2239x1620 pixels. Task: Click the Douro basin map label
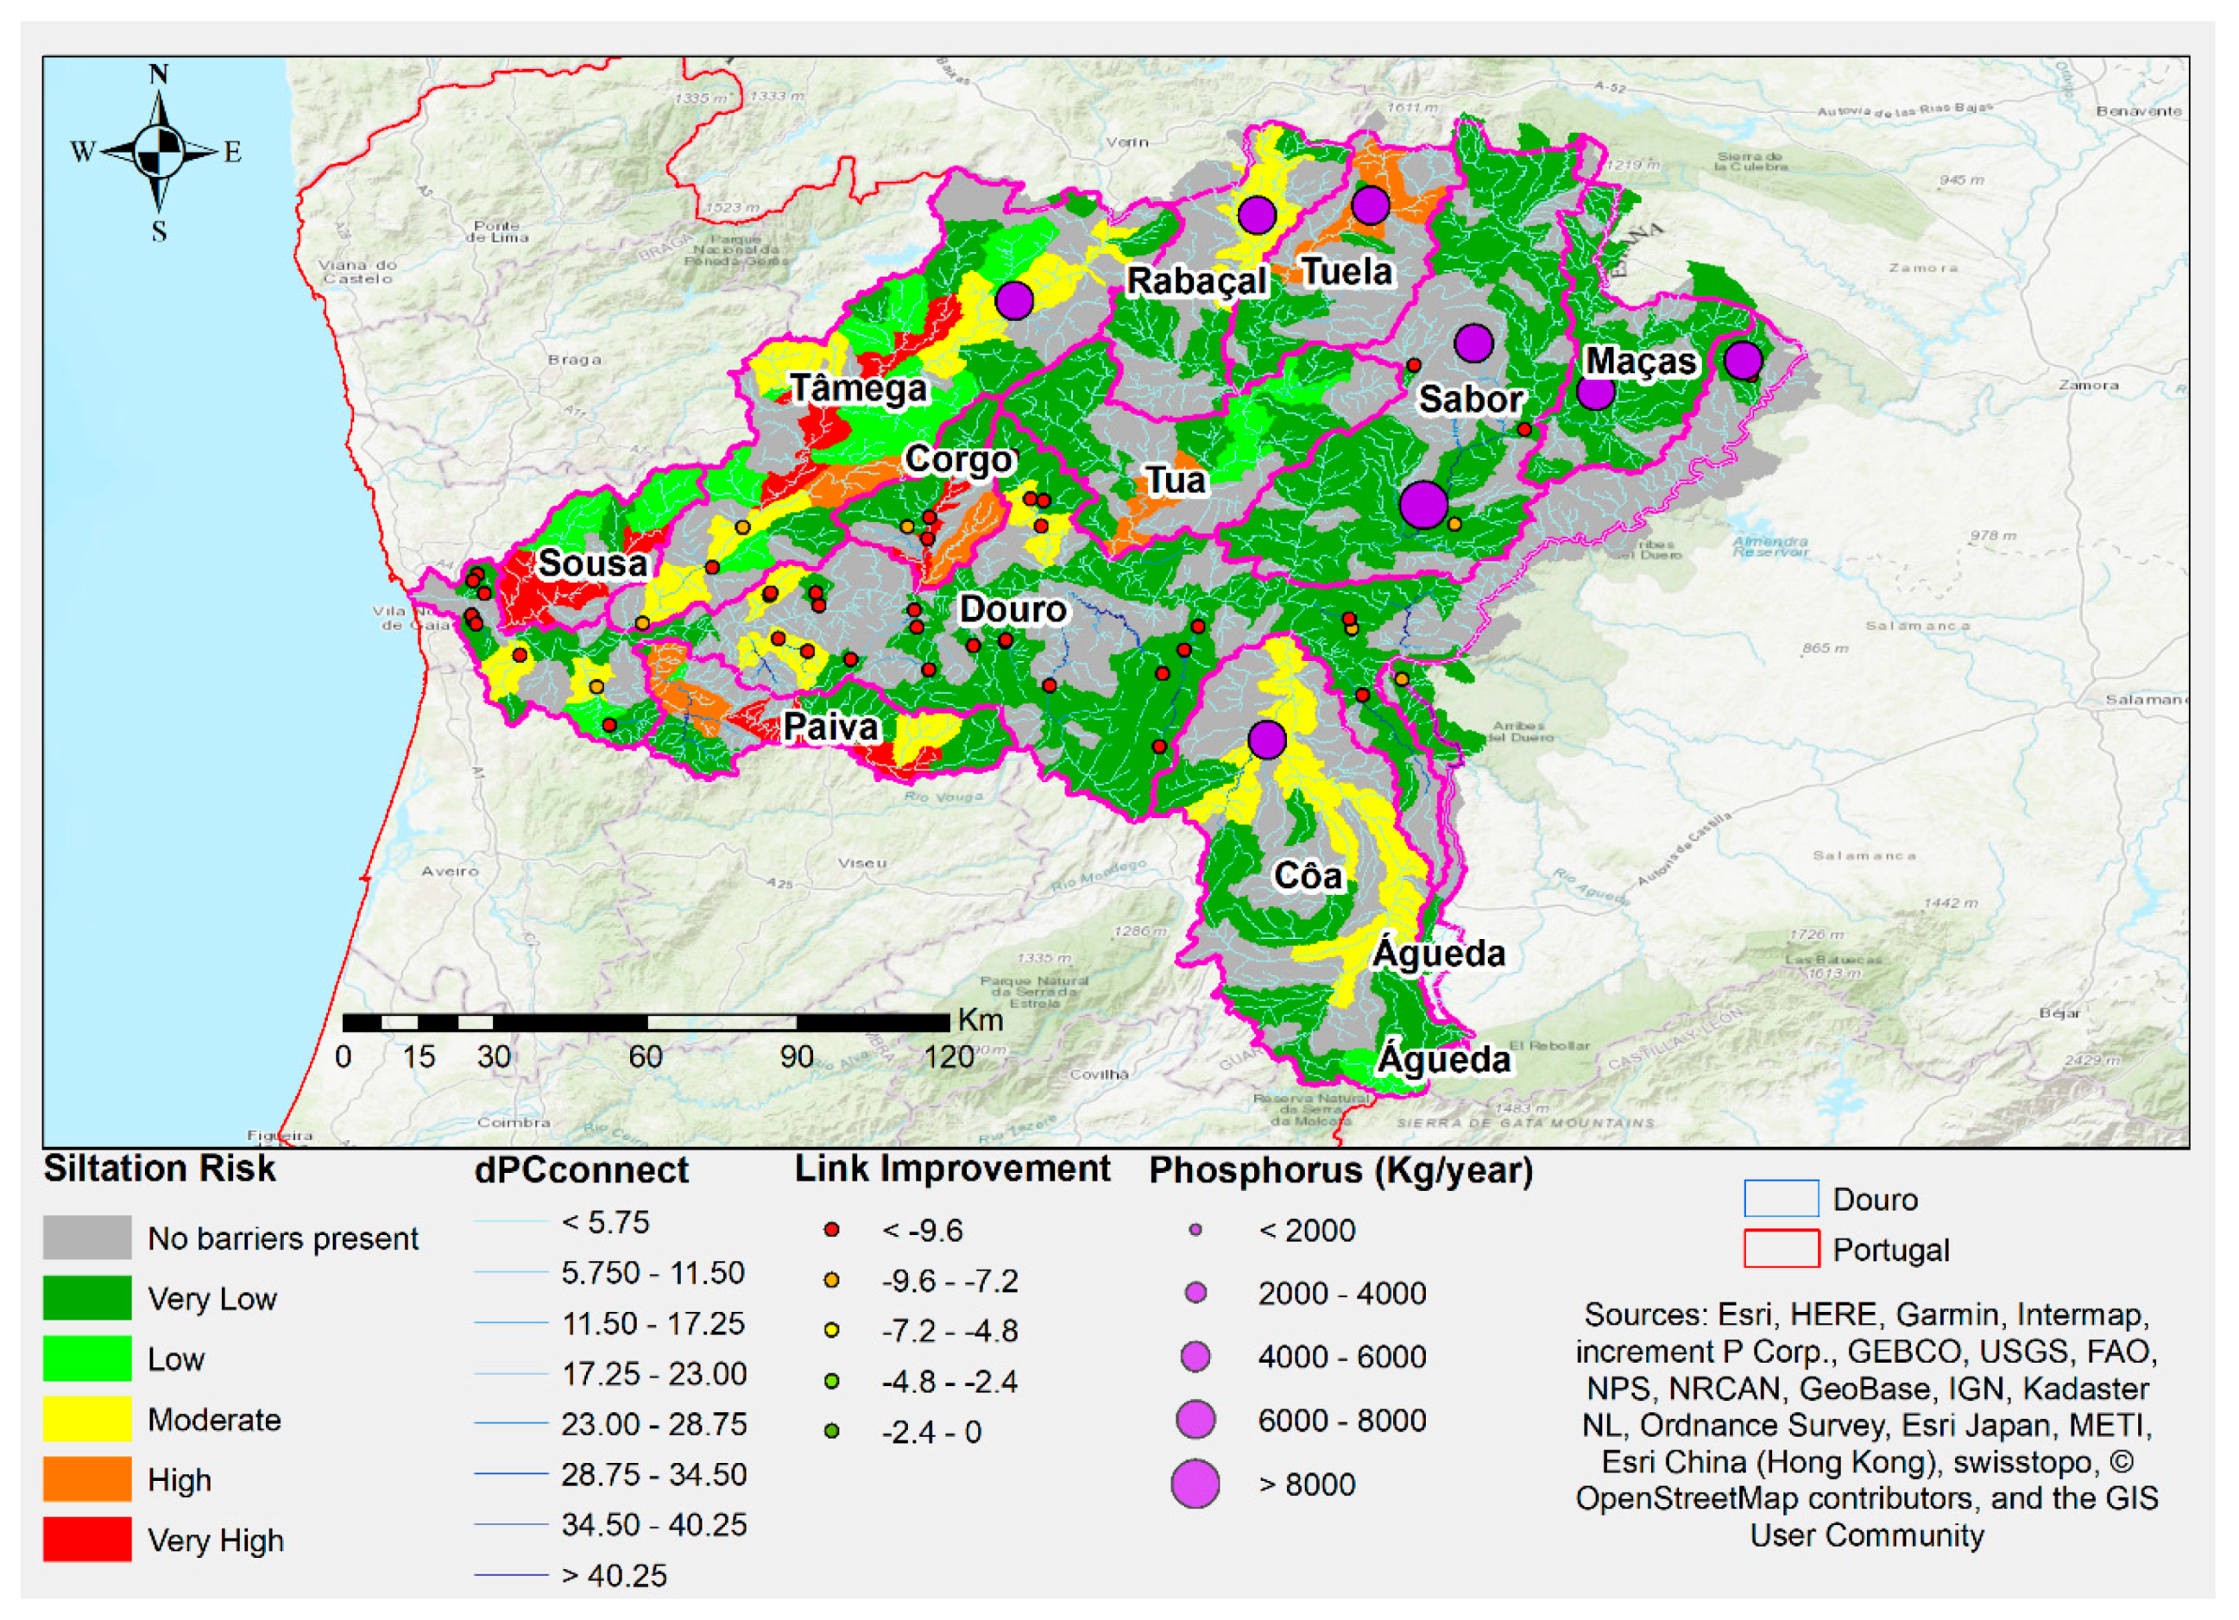coord(1012,609)
